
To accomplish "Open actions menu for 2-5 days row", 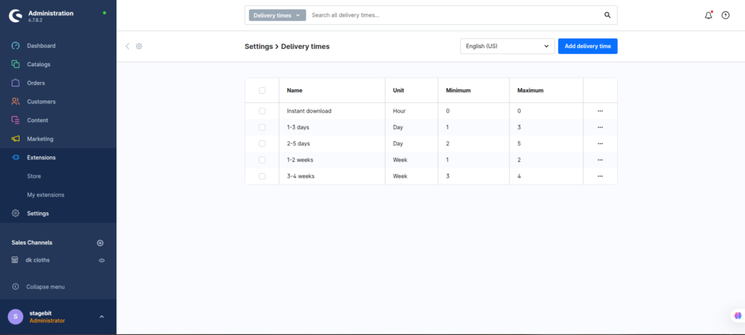I will coord(600,143).
